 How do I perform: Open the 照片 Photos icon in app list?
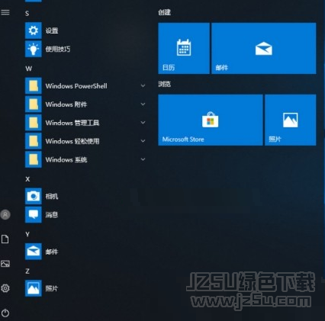34,288
